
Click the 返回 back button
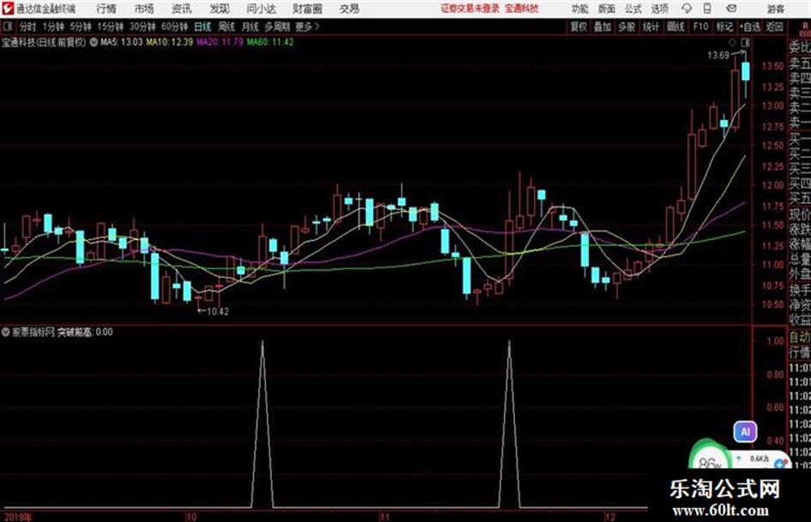(x=774, y=27)
